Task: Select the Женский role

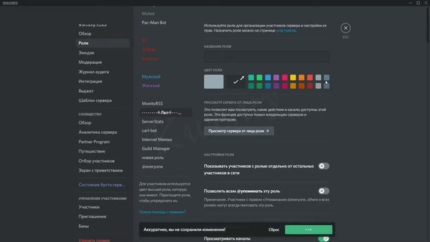Action: pos(166,85)
